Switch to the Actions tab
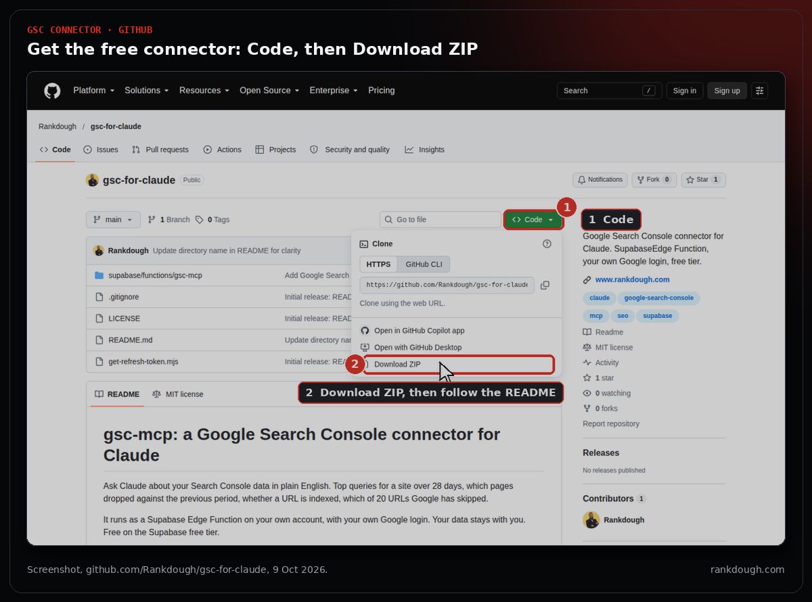 [x=222, y=149]
